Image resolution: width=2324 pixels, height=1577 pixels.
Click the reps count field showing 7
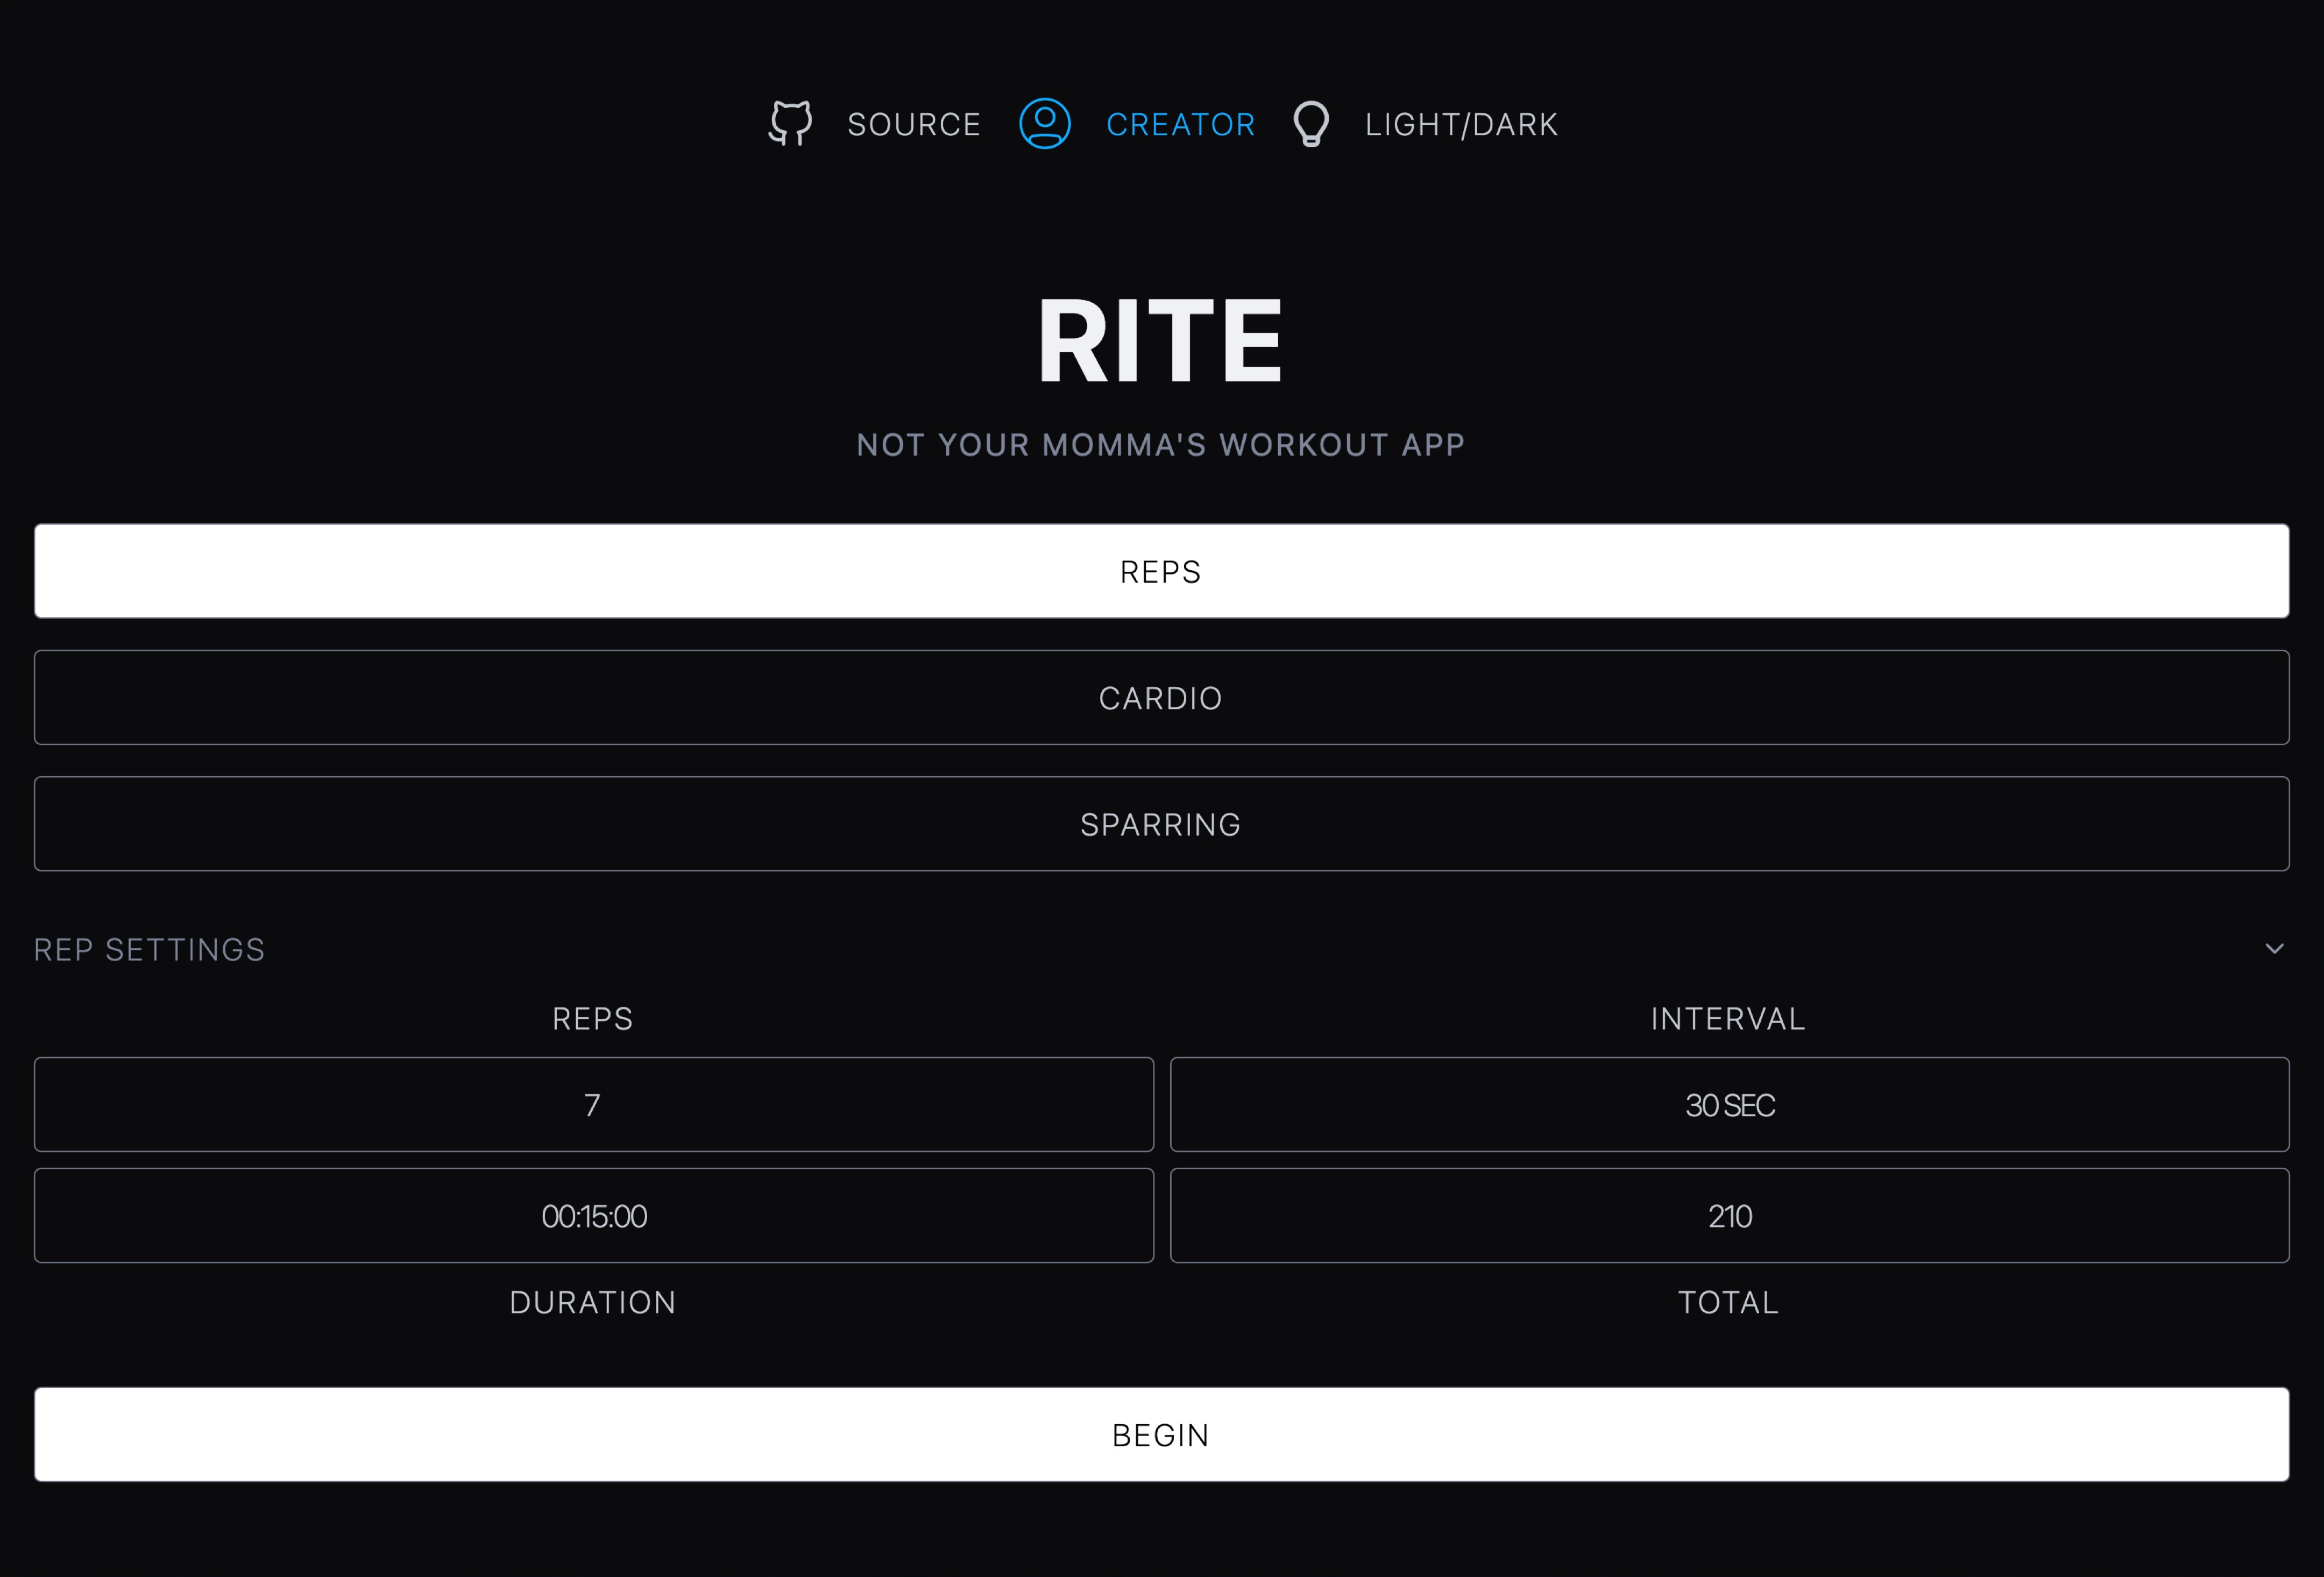click(x=593, y=1105)
